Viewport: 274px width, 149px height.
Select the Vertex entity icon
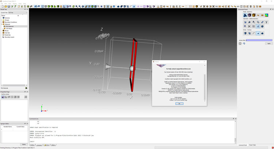coord(259,33)
